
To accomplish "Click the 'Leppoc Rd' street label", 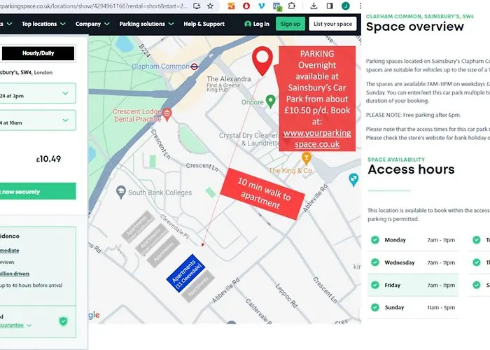I will 286,295.
